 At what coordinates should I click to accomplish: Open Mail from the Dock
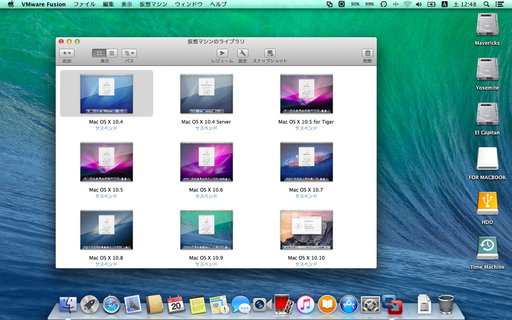click(x=133, y=304)
